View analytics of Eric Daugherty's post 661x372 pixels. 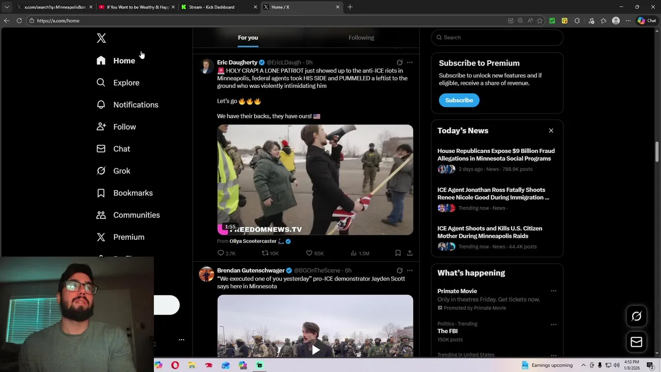360,253
